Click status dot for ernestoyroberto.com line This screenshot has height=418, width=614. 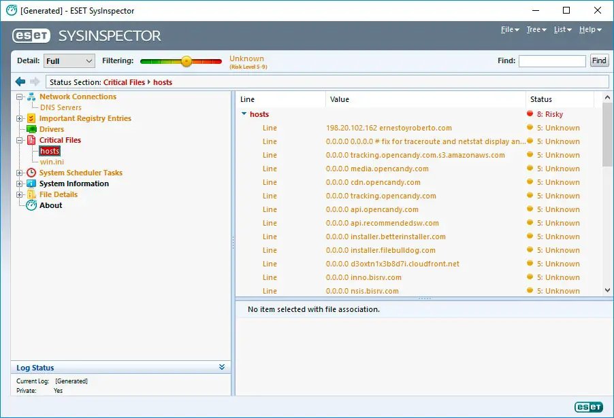[x=530, y=128]
